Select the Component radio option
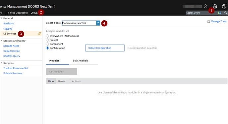The width and height of the screenshot is (228, 124). (47, 44)
